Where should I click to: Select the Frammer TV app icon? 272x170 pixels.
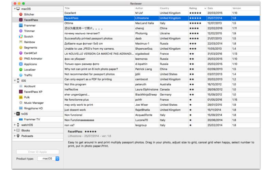coord(21,120)
